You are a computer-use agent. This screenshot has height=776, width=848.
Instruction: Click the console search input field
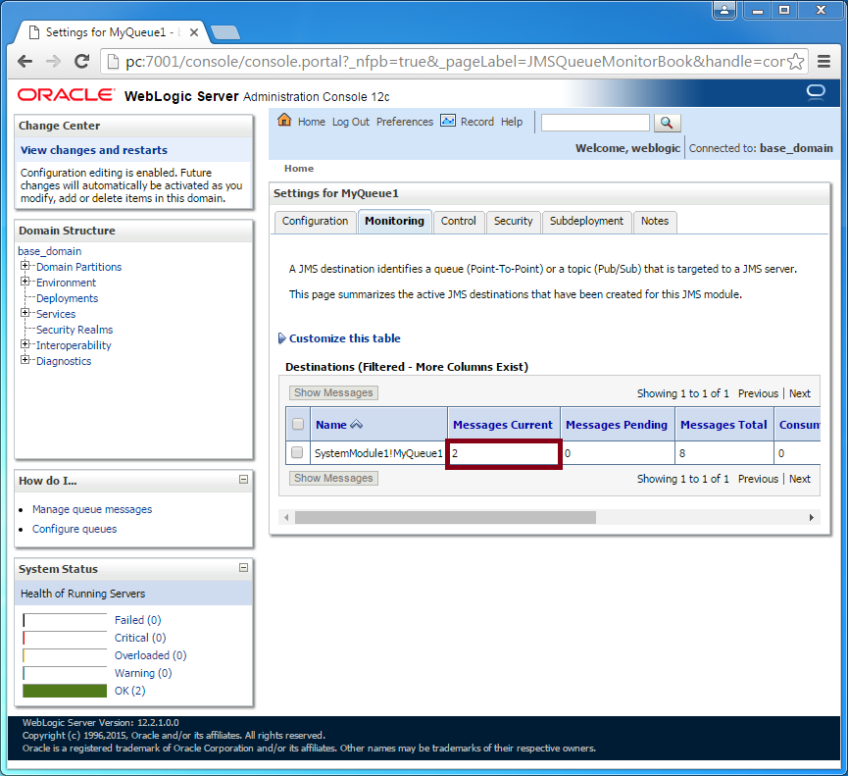click(x=595, y=123)
